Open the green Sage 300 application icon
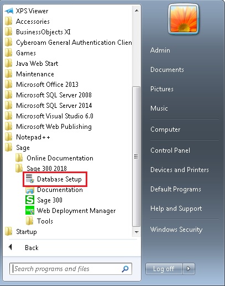This screenshot has height=286, width=225. [x=30, y=200]
